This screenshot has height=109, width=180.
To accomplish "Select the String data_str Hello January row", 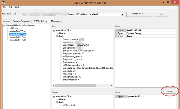I will (x=88, y=68).
